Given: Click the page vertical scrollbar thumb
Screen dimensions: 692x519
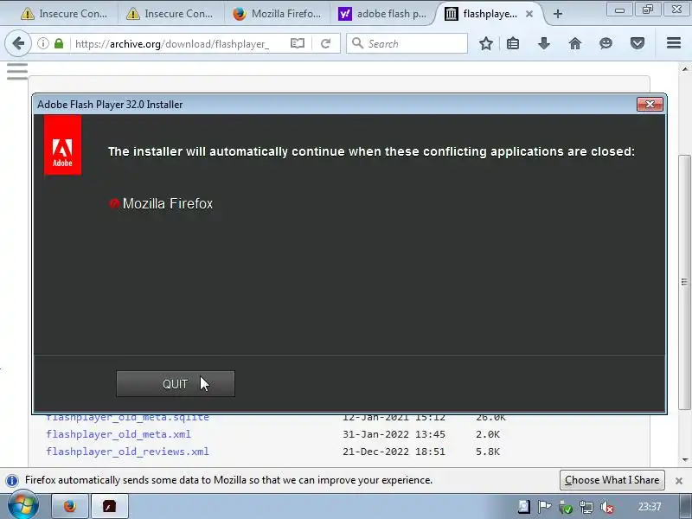Looking at the screenshot, I should pyautogui.click(x=684, y=283).
